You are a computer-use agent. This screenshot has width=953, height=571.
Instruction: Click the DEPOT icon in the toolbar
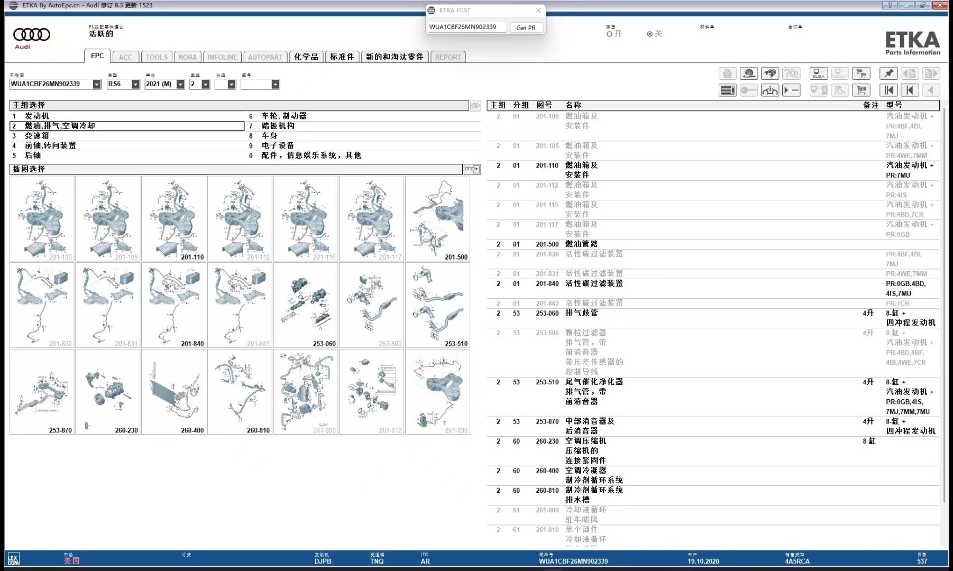point(840,73)
